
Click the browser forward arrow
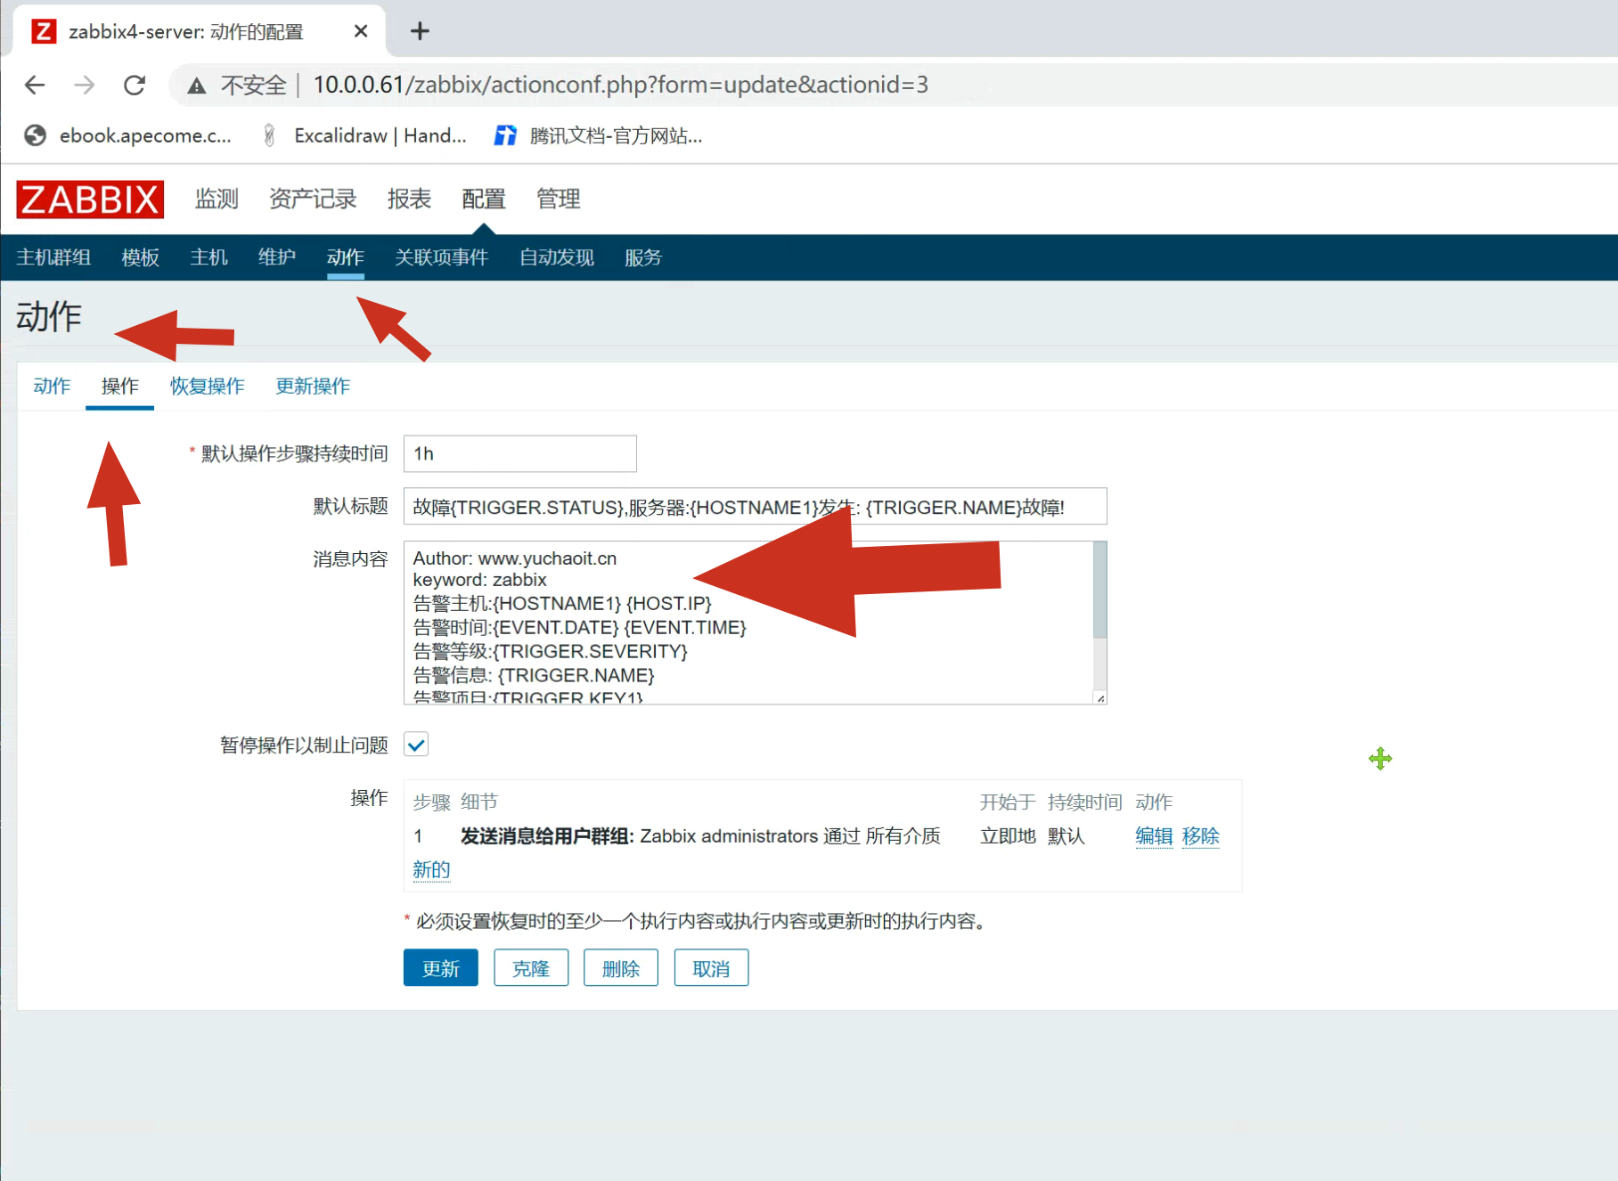[x=85, y=85]
